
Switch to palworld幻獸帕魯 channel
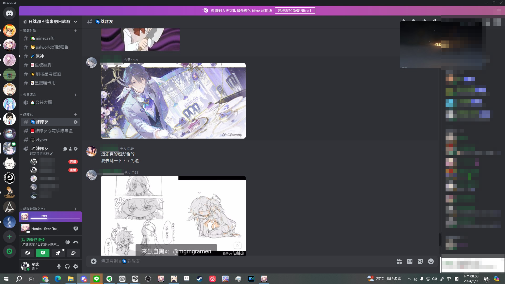point(50,47)
